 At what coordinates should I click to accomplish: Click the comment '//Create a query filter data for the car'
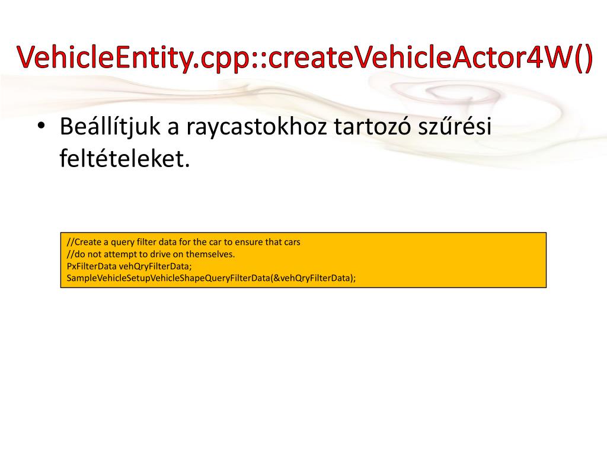tap(184, 242)
